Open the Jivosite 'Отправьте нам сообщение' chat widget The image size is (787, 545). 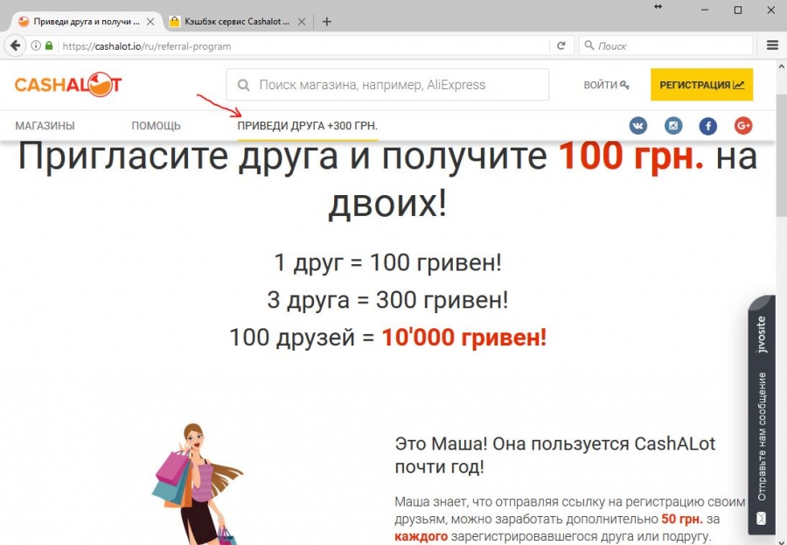pos(762,416)
